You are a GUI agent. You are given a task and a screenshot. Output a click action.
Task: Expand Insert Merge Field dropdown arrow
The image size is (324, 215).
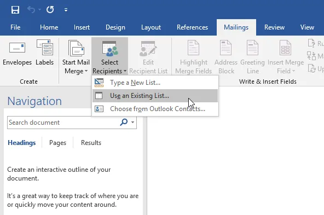tap(293, 71)
